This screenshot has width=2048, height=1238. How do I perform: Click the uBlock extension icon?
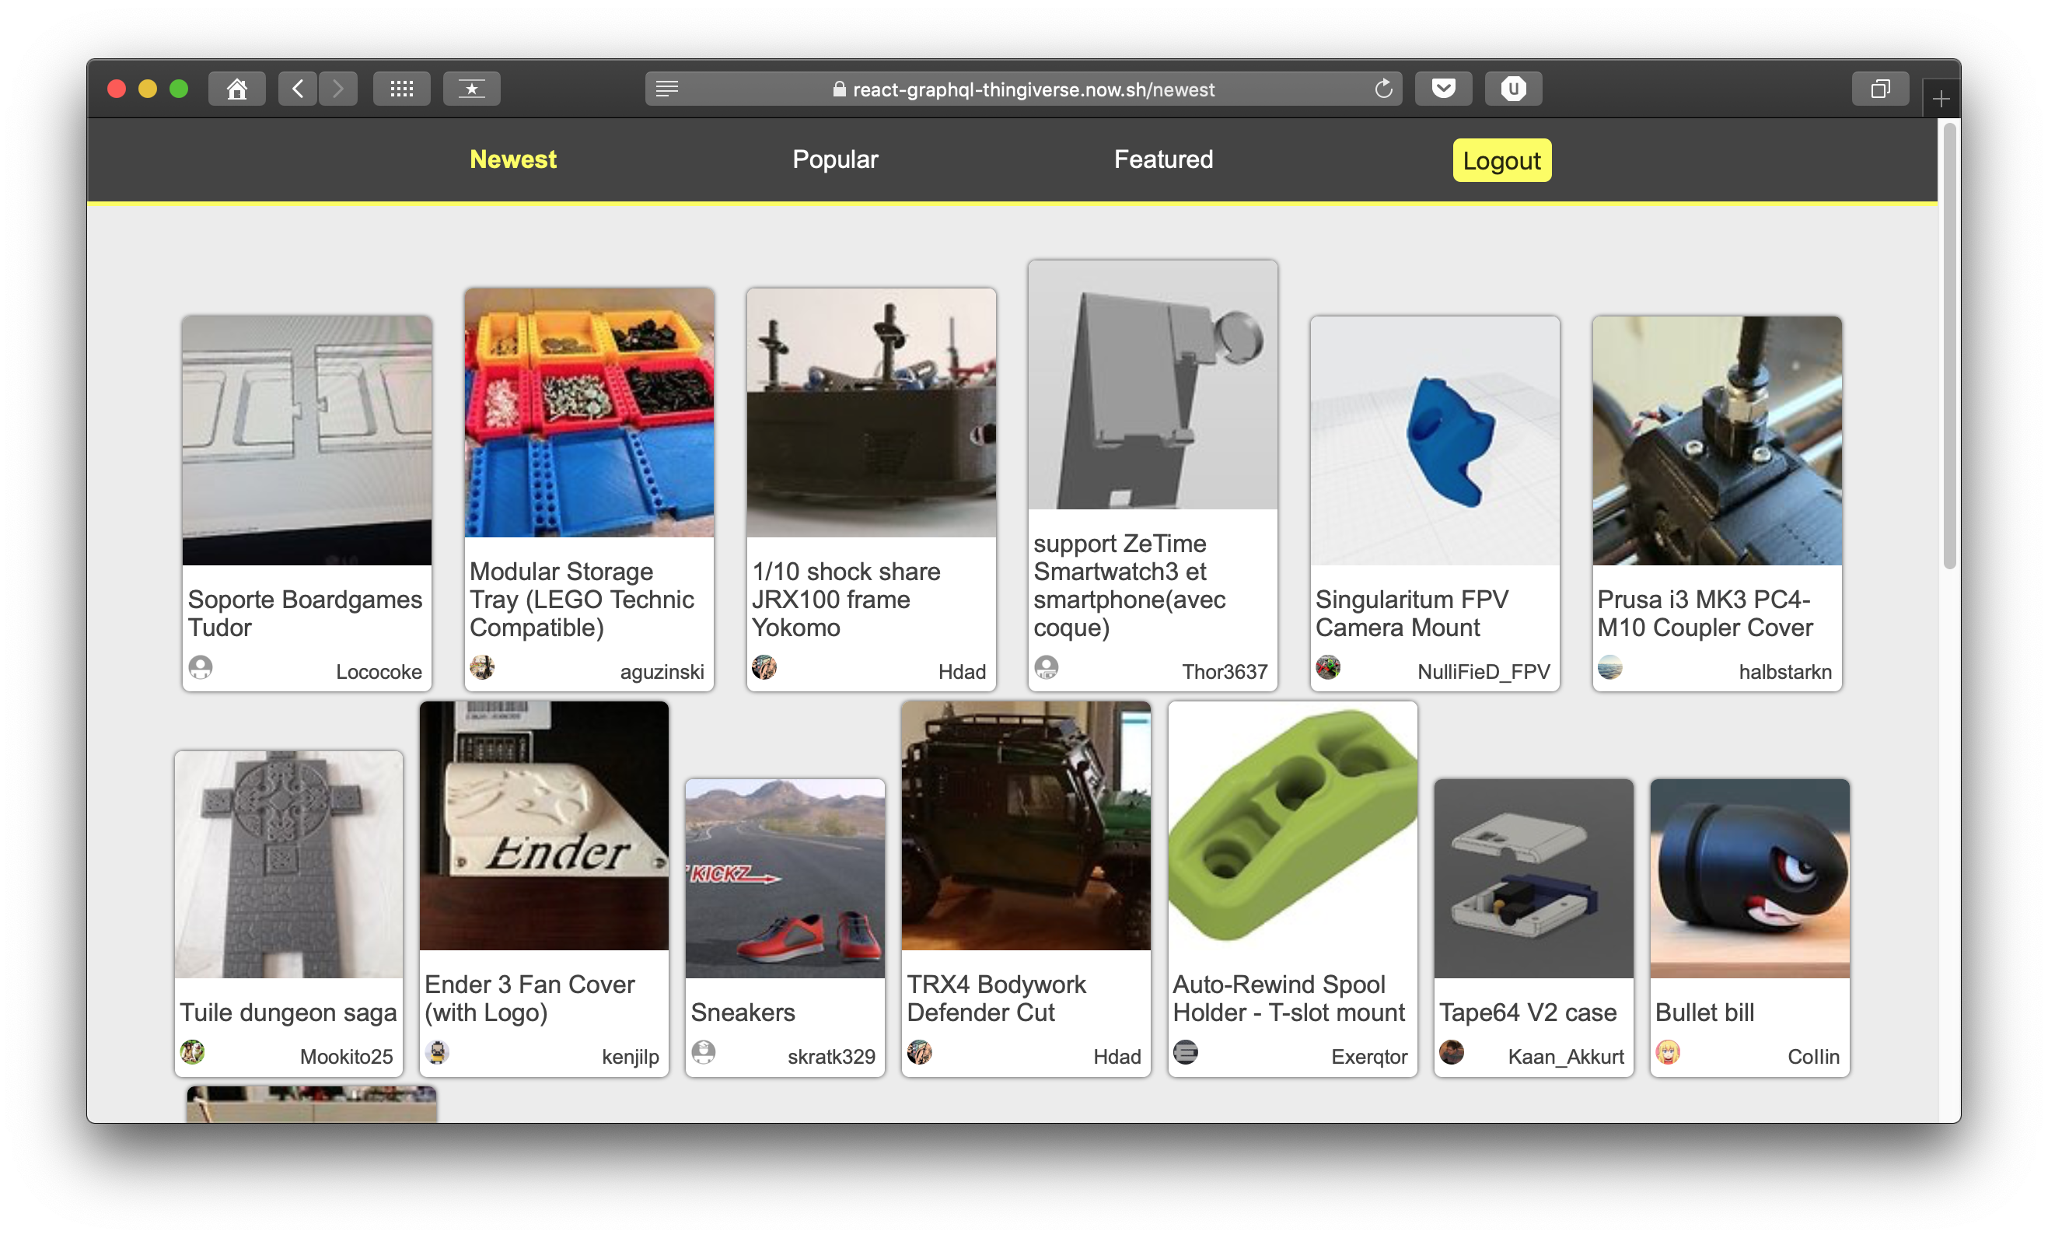tap(1513, 89)
